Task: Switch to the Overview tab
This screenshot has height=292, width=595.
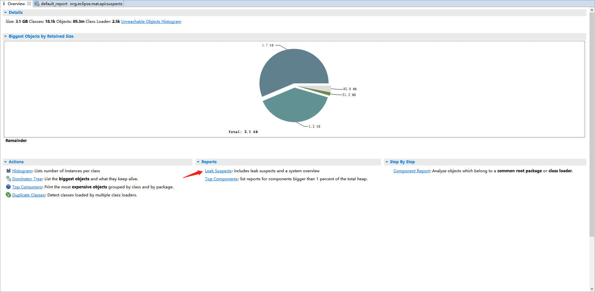Action: 16,4
